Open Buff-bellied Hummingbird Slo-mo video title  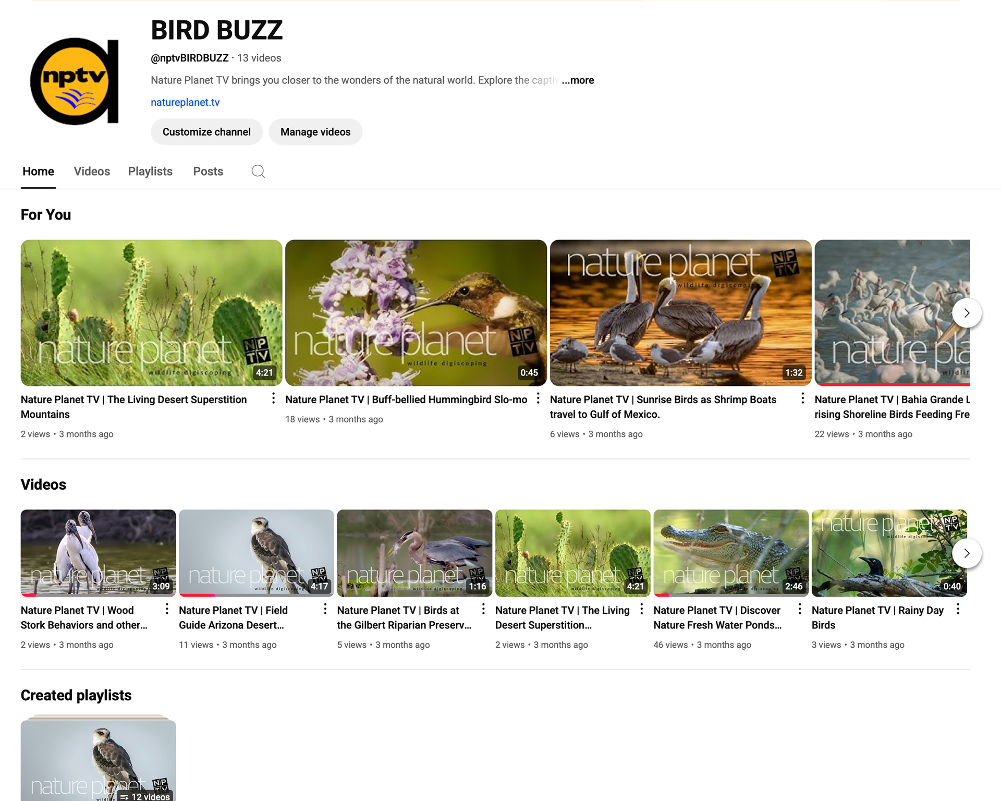[406, 399]
